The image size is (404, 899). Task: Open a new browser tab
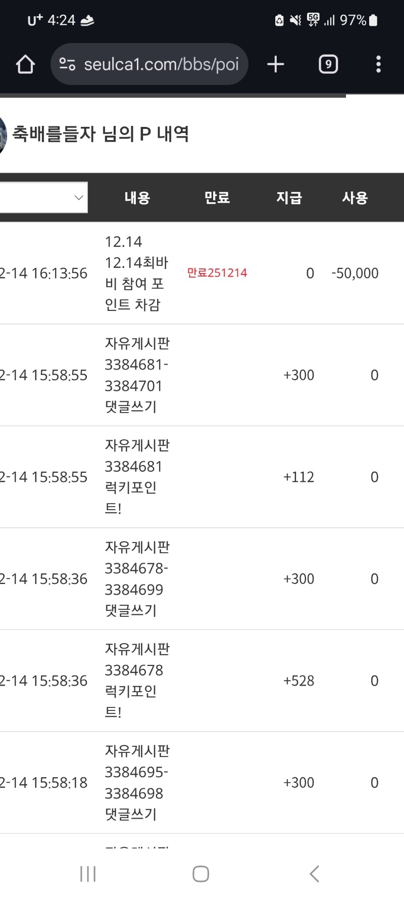click(275, 64)
